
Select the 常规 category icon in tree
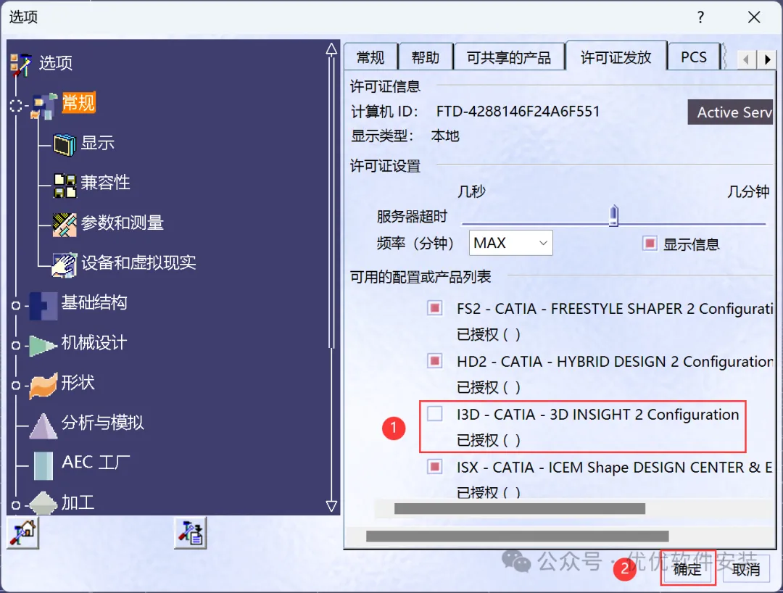click(44, 105)
